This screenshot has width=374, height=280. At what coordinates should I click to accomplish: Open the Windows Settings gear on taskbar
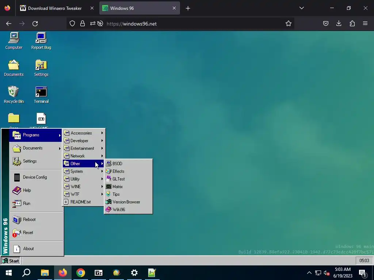[x=134, y=273]
